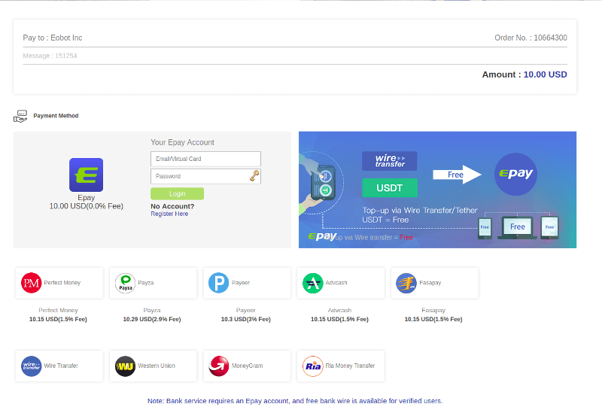Choose the Advcash payment option label
The image size is (602, 416).
(336, 283)
